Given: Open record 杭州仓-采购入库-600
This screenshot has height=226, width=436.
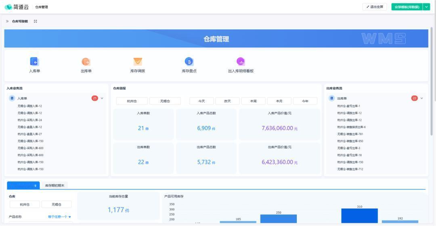Looking at the screenshot, I should click(31, 155).
